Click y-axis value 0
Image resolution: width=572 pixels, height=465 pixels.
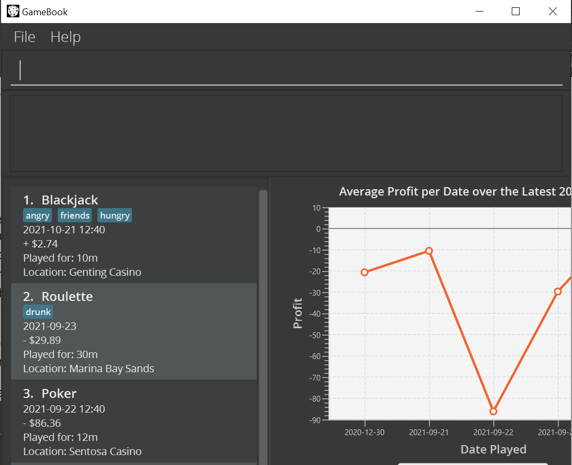[318, 229]
